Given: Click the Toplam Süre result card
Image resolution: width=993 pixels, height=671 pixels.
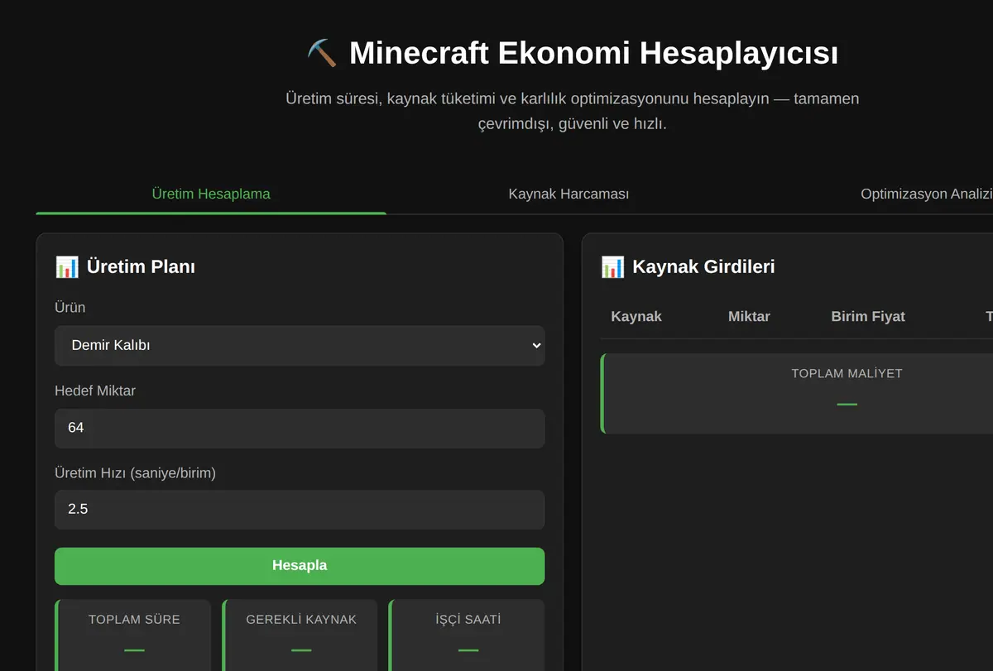Looking at the screenshot, I should click(x=134, y=635).
